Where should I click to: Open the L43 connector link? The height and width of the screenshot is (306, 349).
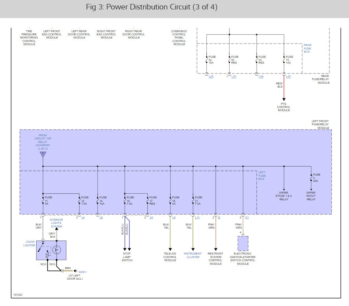tap(288, 77)
